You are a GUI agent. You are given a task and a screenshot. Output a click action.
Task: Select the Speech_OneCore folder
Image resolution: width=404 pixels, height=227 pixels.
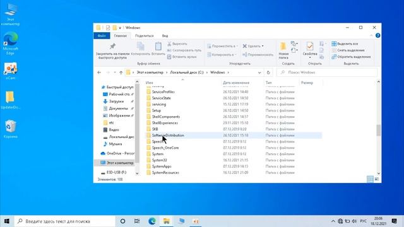165,148
